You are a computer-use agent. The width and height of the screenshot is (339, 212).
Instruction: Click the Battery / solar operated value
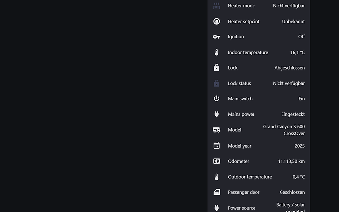click(x=290, y=208)
